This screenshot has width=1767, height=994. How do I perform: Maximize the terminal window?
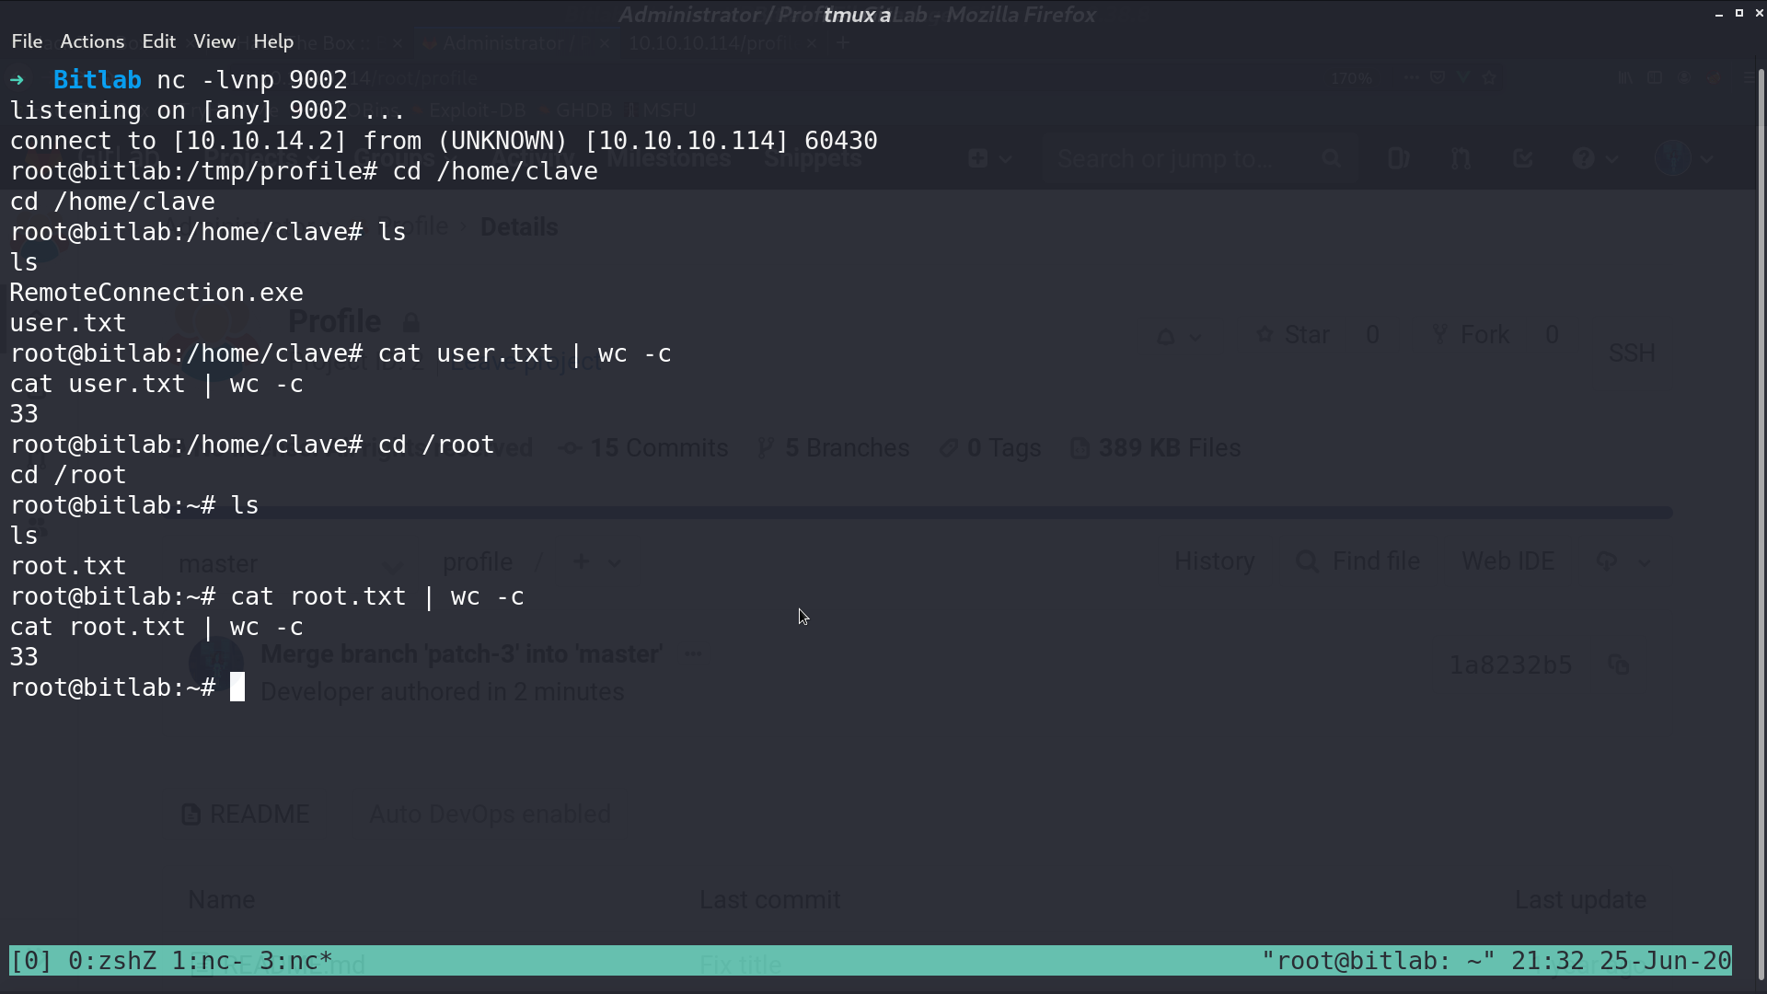pyautogui.click(x=1739, y=13)
